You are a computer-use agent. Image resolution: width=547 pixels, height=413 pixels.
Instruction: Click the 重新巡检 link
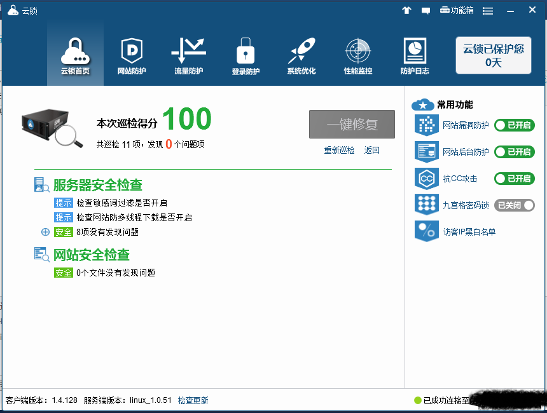click(x=339, y=150)
